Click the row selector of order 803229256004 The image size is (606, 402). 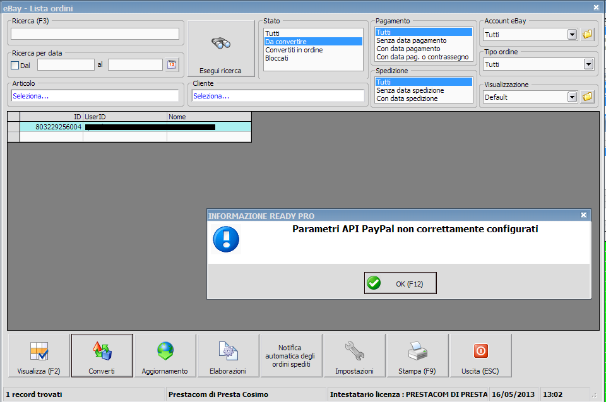(13, 127)
